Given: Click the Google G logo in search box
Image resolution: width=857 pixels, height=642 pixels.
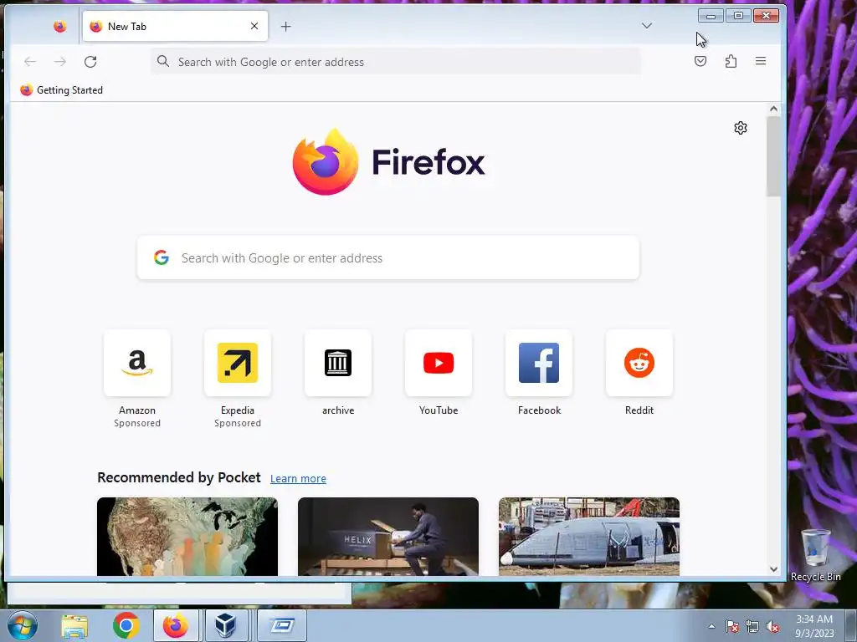Looking at the screenshot, I should [x=162, y=257].
